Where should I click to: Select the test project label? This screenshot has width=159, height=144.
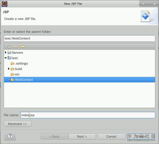[15, 58]
